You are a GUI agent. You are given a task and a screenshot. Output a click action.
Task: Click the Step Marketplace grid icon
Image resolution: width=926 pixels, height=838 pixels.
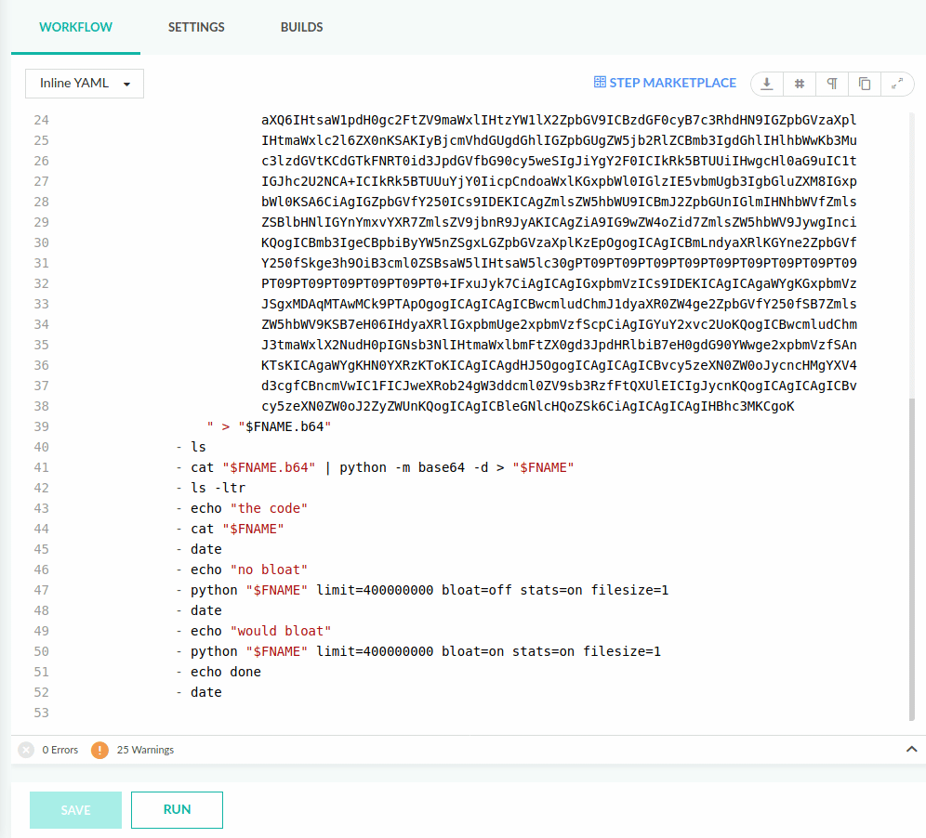tap(600, 83)
